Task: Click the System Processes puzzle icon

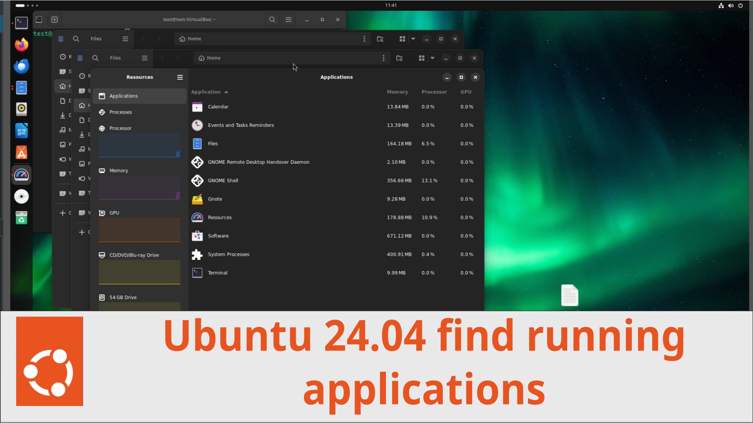Action: coord(197,255)
